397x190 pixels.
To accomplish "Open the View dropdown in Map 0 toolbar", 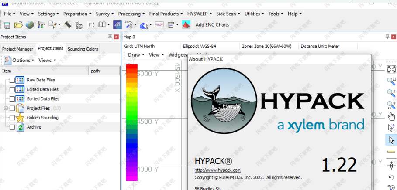I will pos(156,54).
